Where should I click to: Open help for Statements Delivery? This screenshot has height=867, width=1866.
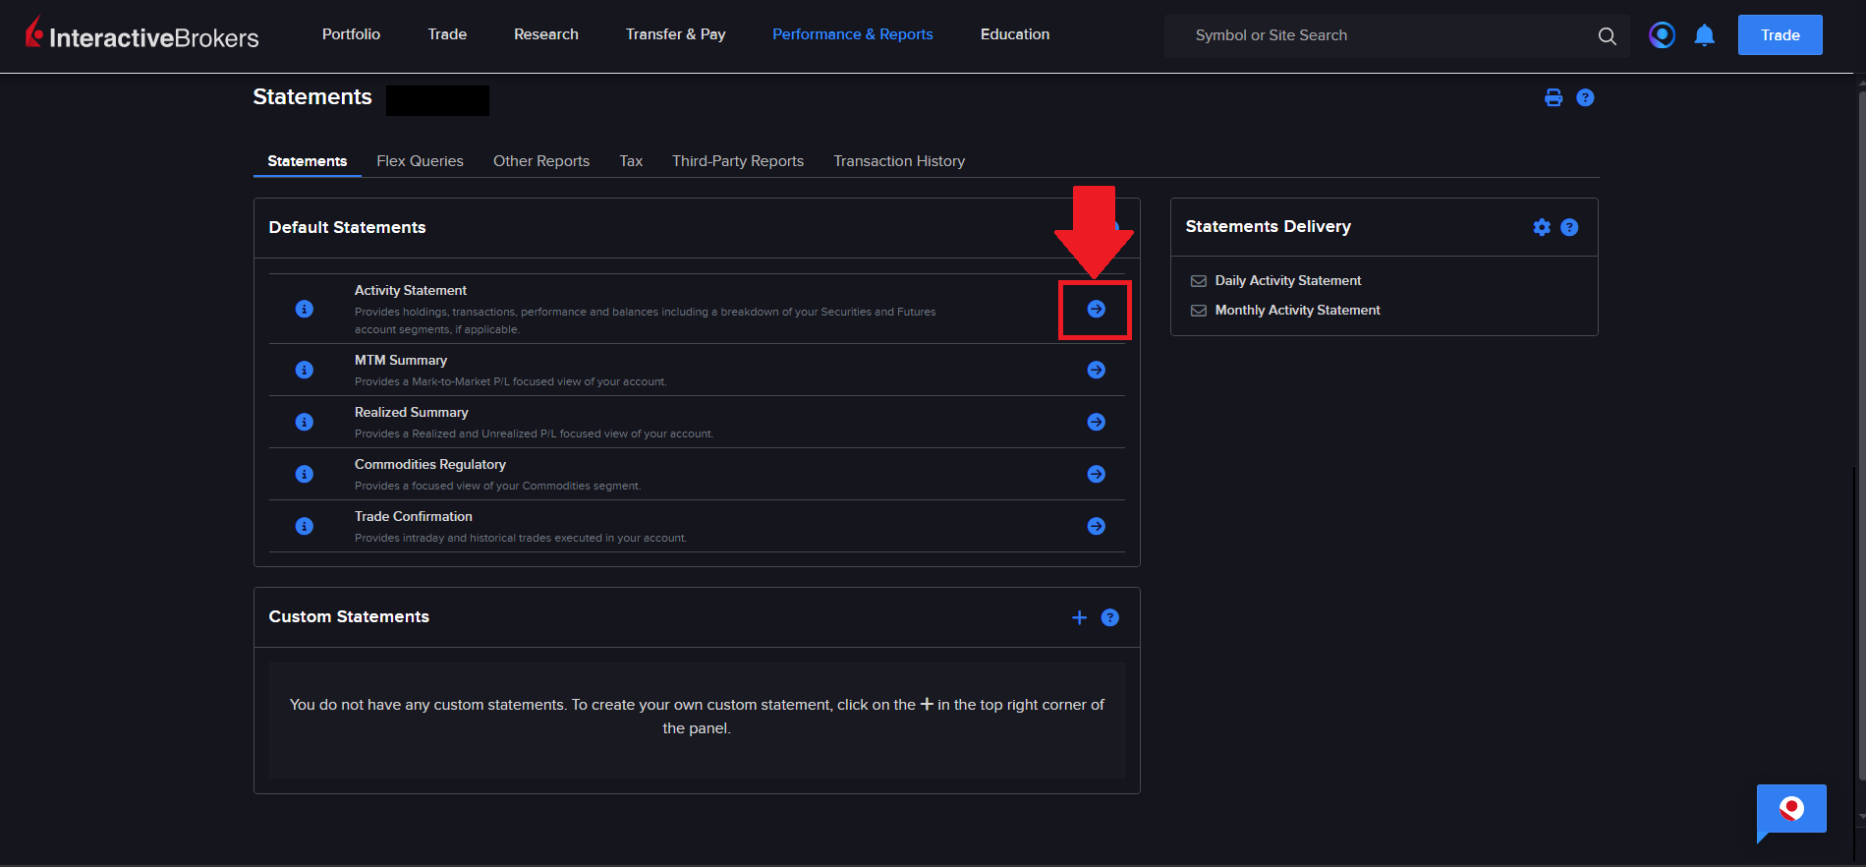click(x=1569, y=227)
